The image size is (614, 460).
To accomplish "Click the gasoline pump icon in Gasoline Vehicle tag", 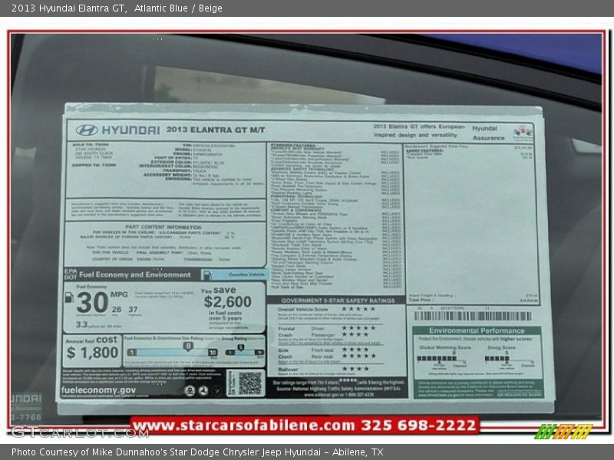I will 207,275.
